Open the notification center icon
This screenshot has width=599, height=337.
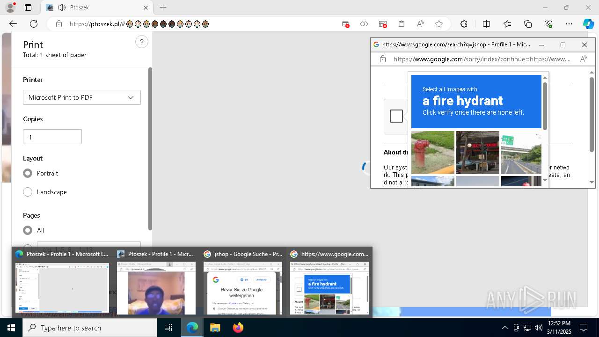coord(584,328)
